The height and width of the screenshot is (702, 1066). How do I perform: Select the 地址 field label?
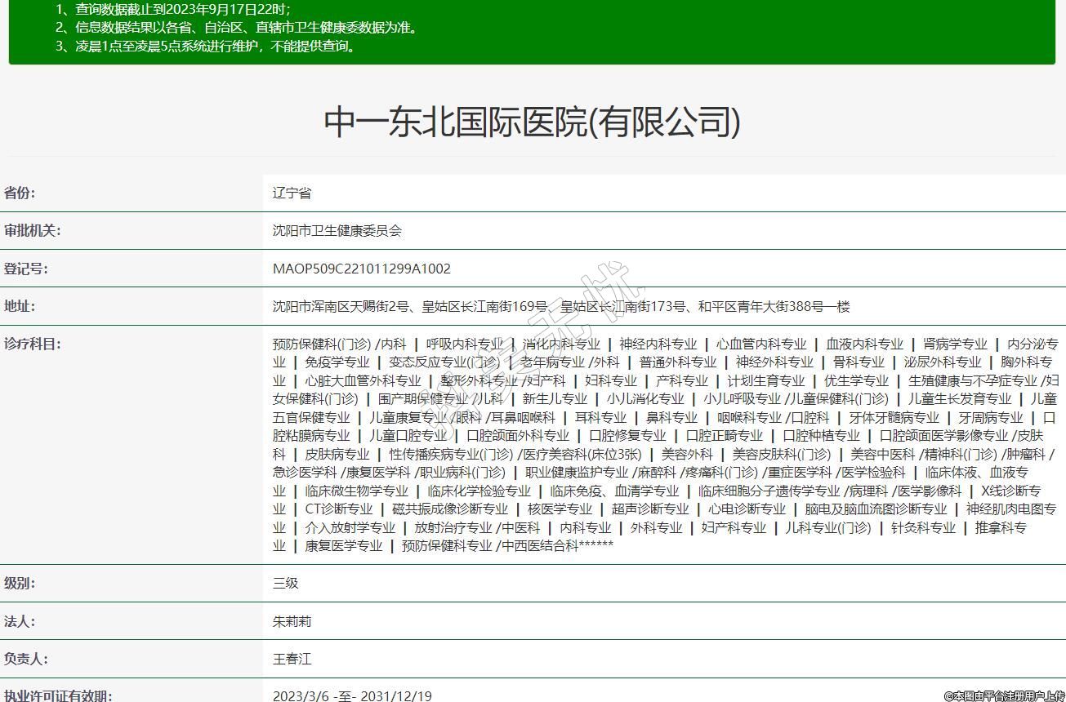tap(20, 306)
